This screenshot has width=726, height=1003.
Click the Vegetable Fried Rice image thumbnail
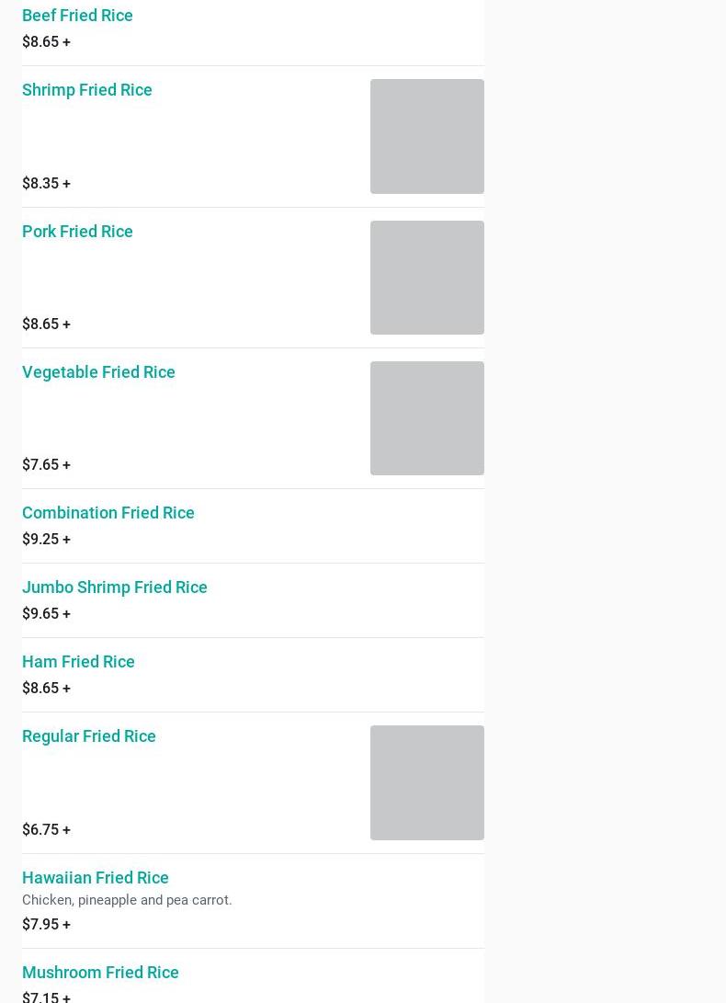coord(426,418)
